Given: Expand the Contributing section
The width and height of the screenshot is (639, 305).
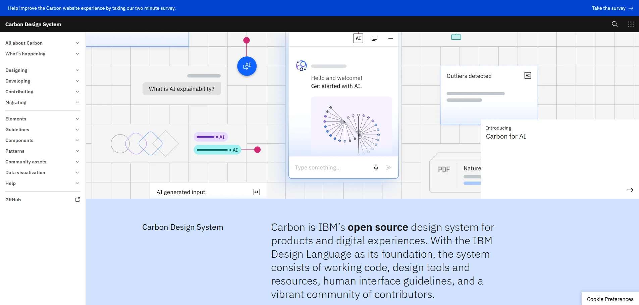Looking at the screenshot, I should (43, 92).
